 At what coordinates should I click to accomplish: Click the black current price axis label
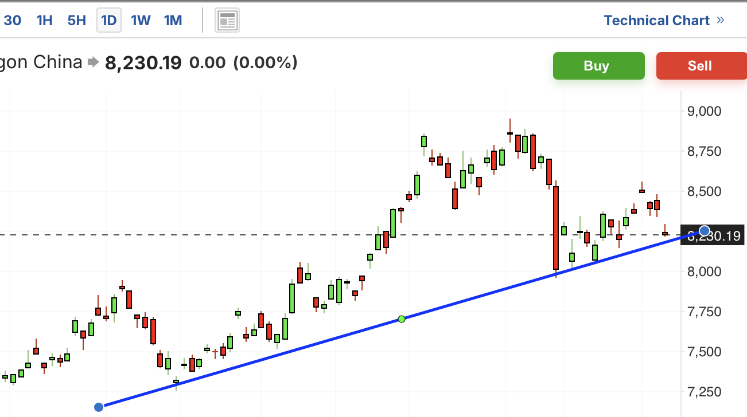tap(714, 235)
